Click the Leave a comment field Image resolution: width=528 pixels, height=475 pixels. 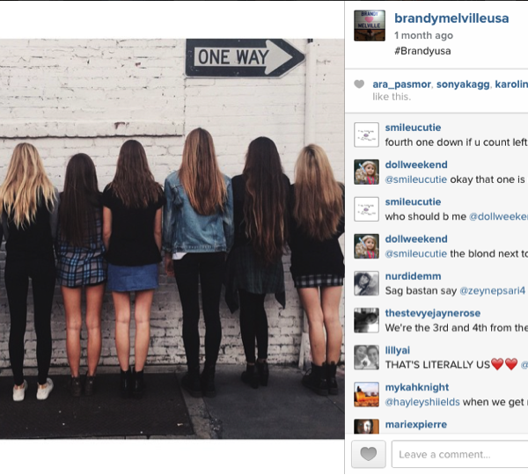click(460, 454)
